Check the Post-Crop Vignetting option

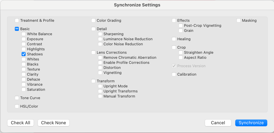tap(181, 26)
